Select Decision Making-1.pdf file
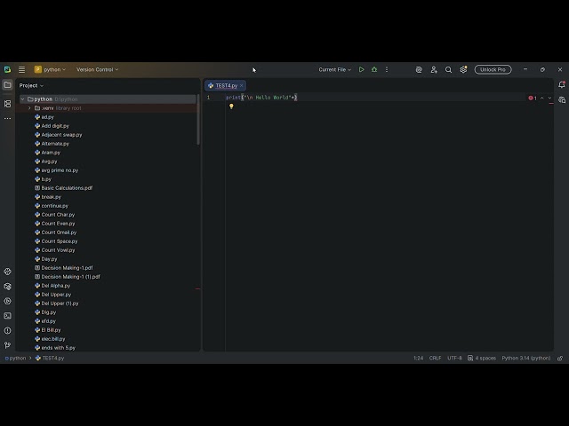Screen dimensions: 569x426 click(x=64, y=268)
